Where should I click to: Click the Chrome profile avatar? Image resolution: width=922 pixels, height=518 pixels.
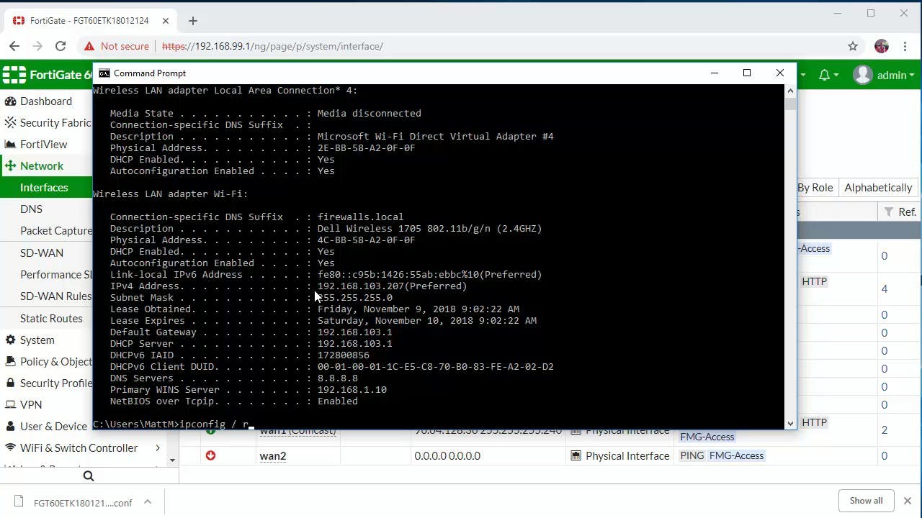(881, 46)
